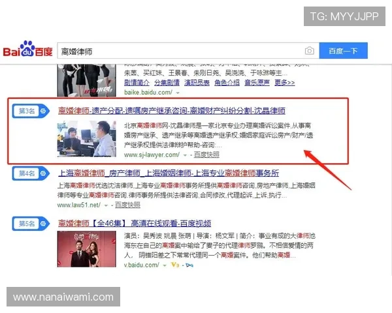
Task: Open result title ending with 沈晶律师
Action: [172, 111]
